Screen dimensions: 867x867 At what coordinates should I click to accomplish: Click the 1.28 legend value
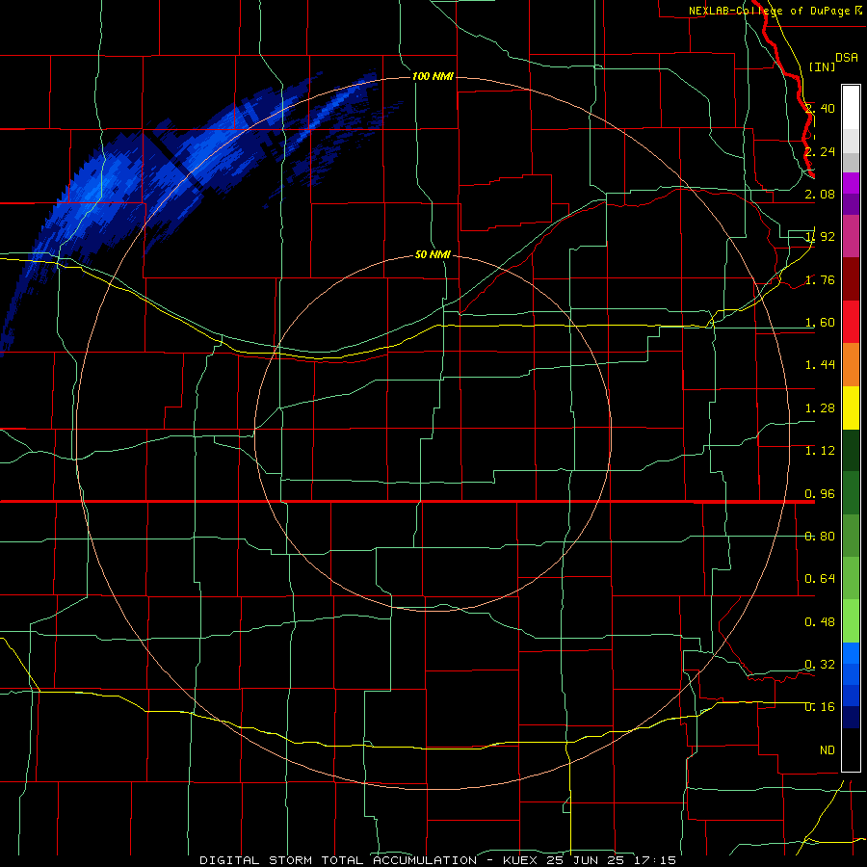pos(820,408)
